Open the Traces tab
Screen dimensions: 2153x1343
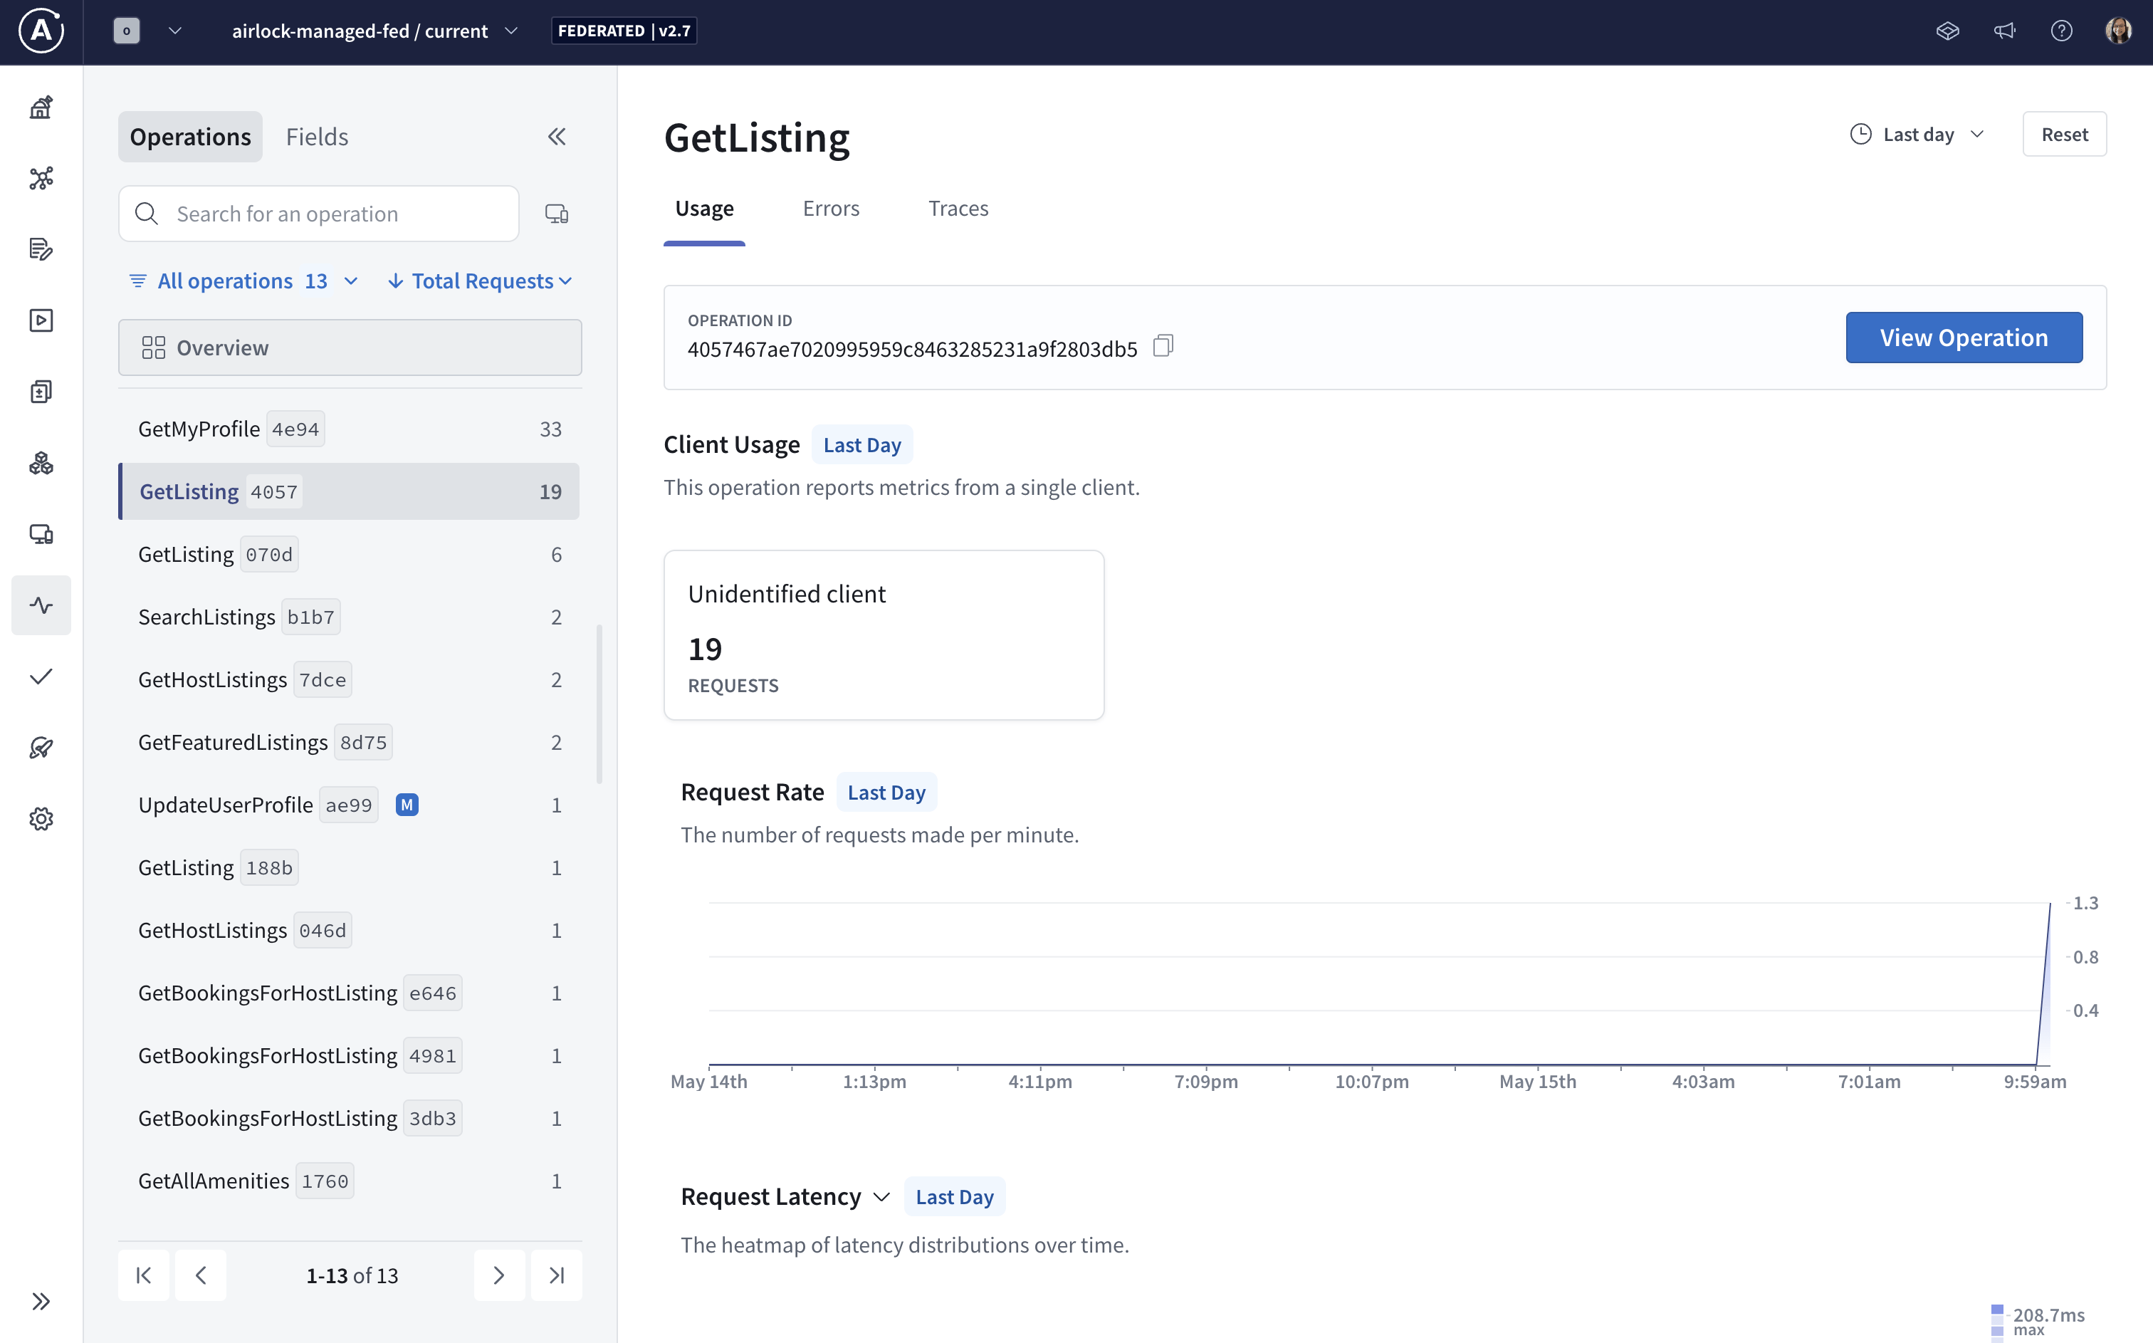(x=958, y=208)
